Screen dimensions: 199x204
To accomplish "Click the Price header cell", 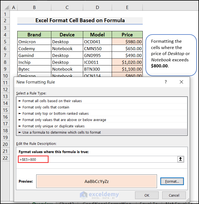I will 127,35.
